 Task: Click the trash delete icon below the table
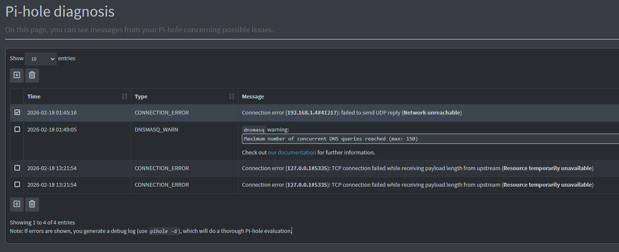32,204
